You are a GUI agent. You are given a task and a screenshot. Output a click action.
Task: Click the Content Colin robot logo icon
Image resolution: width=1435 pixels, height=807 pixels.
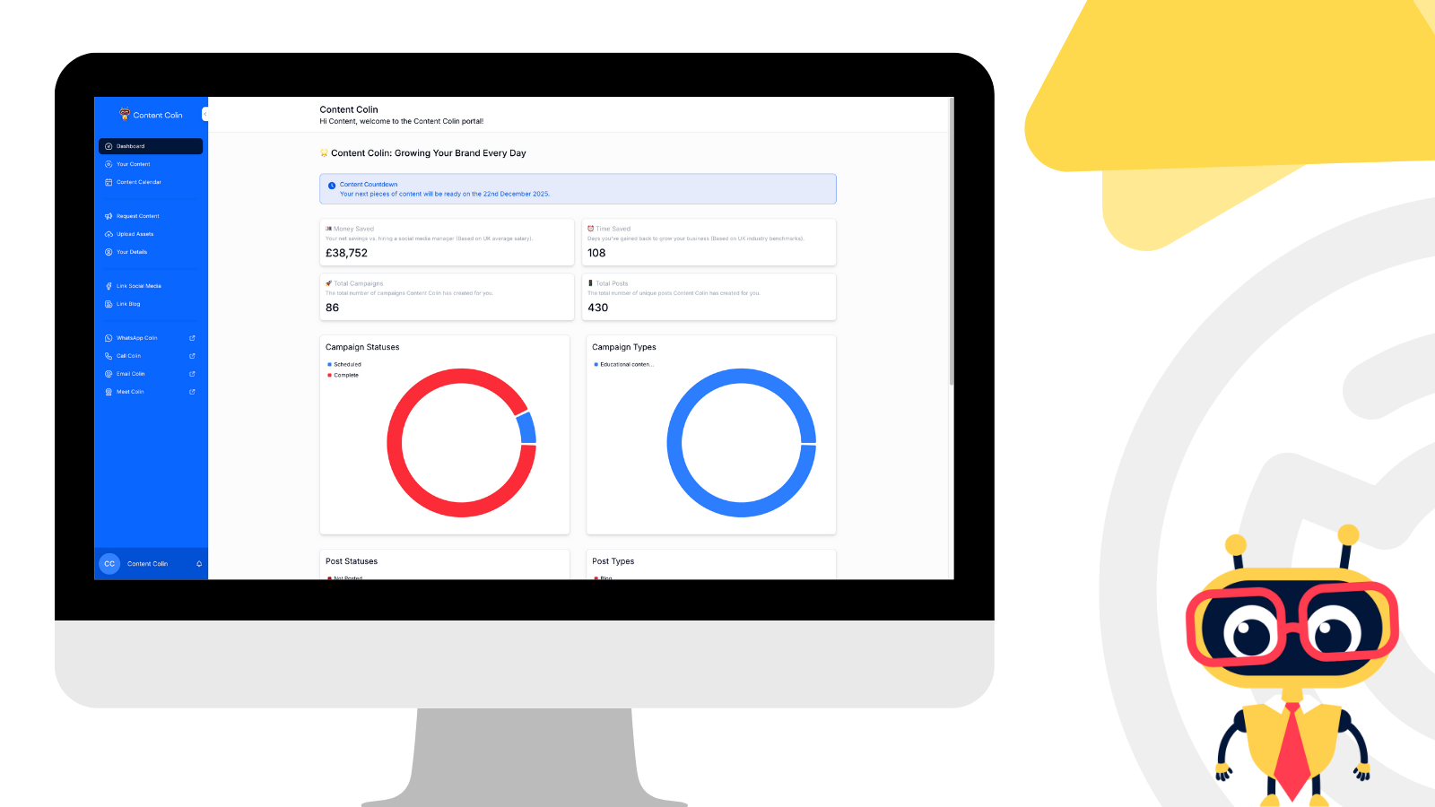point(125,114)
